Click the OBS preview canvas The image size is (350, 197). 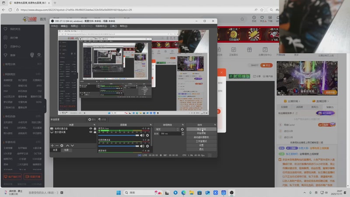[133, 73]
